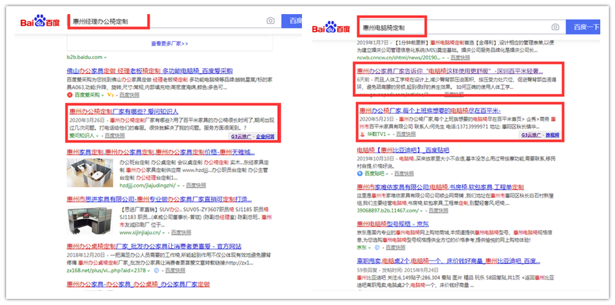The width and height of the screenshot is (615, 305).
Task: Click the V3 credit badge in left window
Action: point(110,95)
